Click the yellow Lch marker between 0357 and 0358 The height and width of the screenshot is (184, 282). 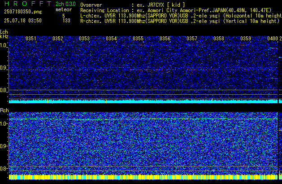click(212, 101)
